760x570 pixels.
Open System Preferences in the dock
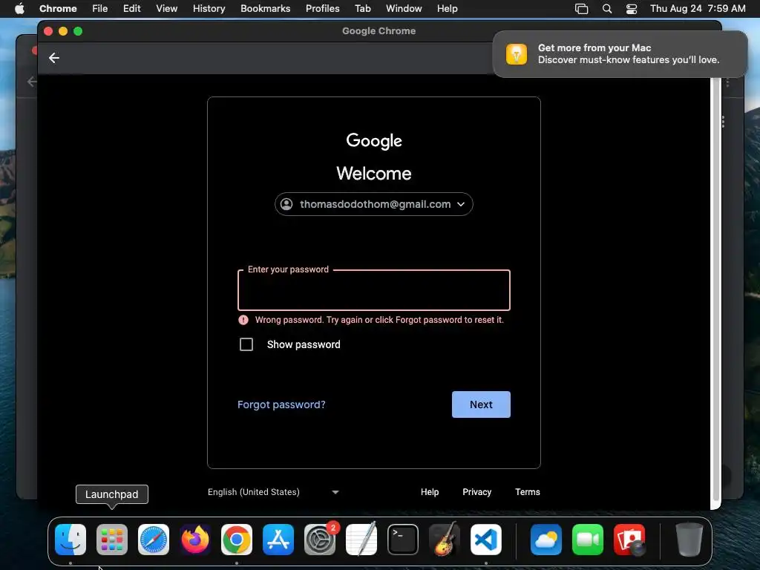pyautogui.click(x=320, y=540)
